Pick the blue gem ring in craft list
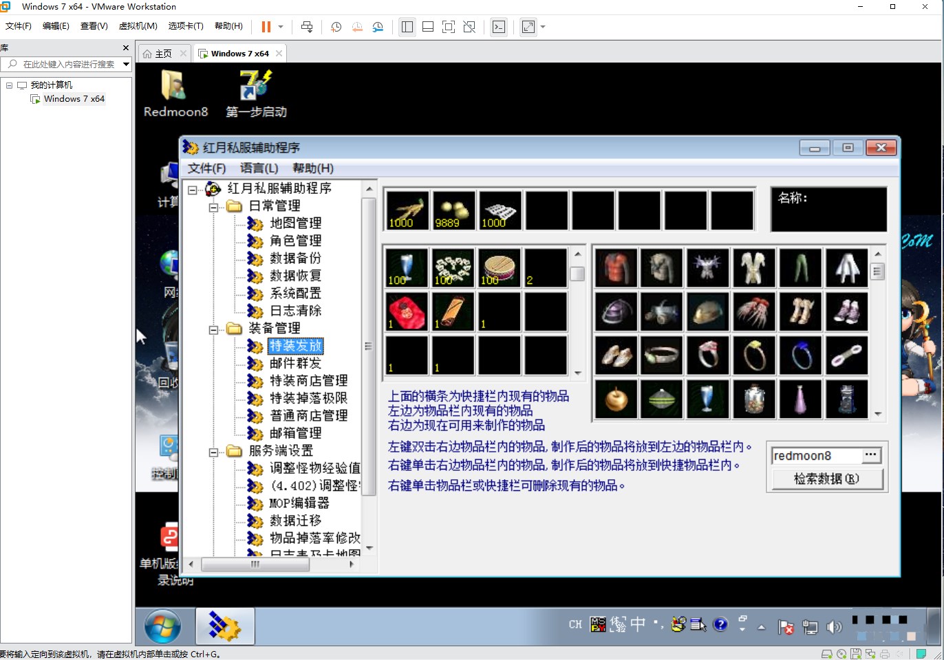This screenshot has height=660, width=944. pos(800,355)
